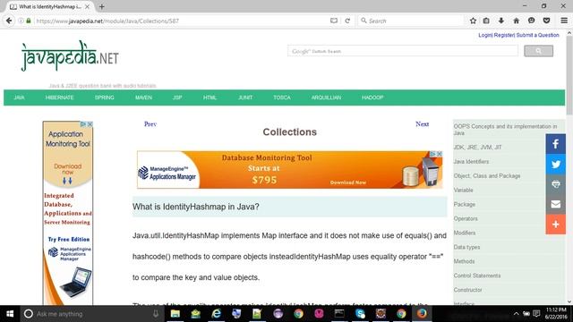Viewport: 573px width, 322px height.
Task: Open the Windows Start button
Action: [x=10, y=314]
